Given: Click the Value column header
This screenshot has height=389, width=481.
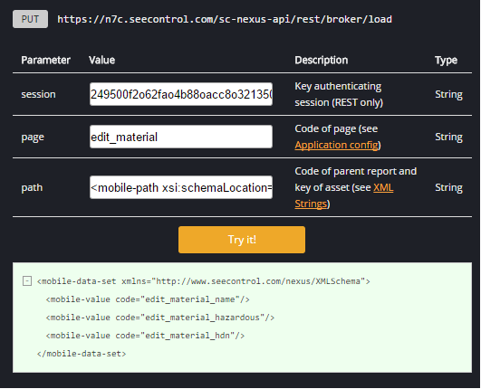Looking at the screenshot, I should point(101,60).
